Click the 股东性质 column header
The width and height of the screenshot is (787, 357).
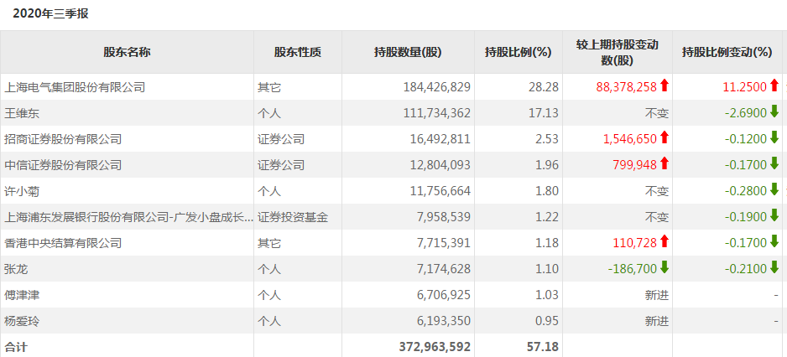pos(298,52)
